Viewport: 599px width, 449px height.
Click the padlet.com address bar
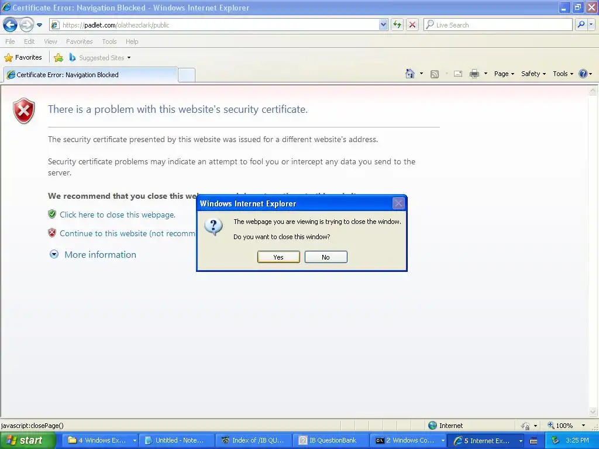(x=219, y=25)
